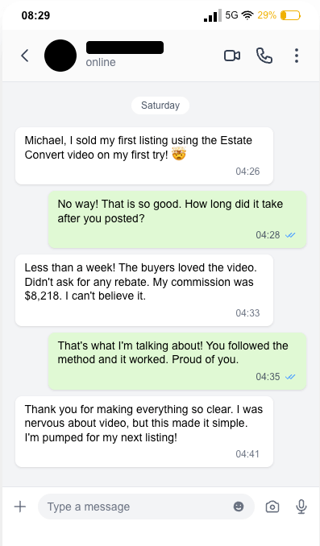Image resolution: width=320 pixels, height=546 pixels.
Task: Tap the plus attachment icon
Action: coord(20,507)
